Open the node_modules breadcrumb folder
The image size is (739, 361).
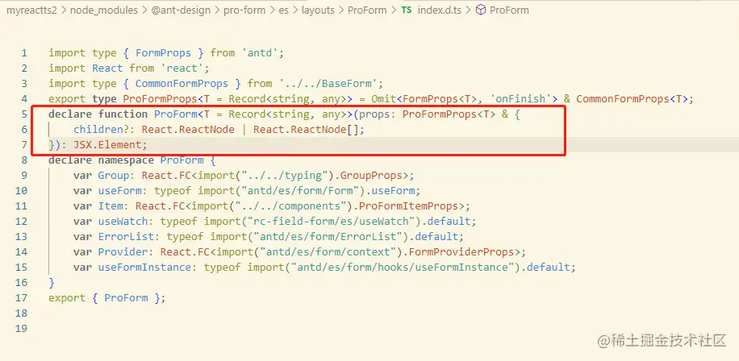pos(104,10)
